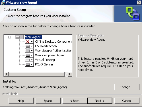This screenshot has height=107, width=142.
Task: Select View Composer Agent feature
Action: pos(50,55)
